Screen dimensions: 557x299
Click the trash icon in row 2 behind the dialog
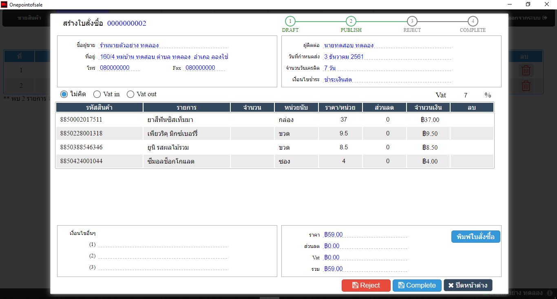tap(526, 86)
